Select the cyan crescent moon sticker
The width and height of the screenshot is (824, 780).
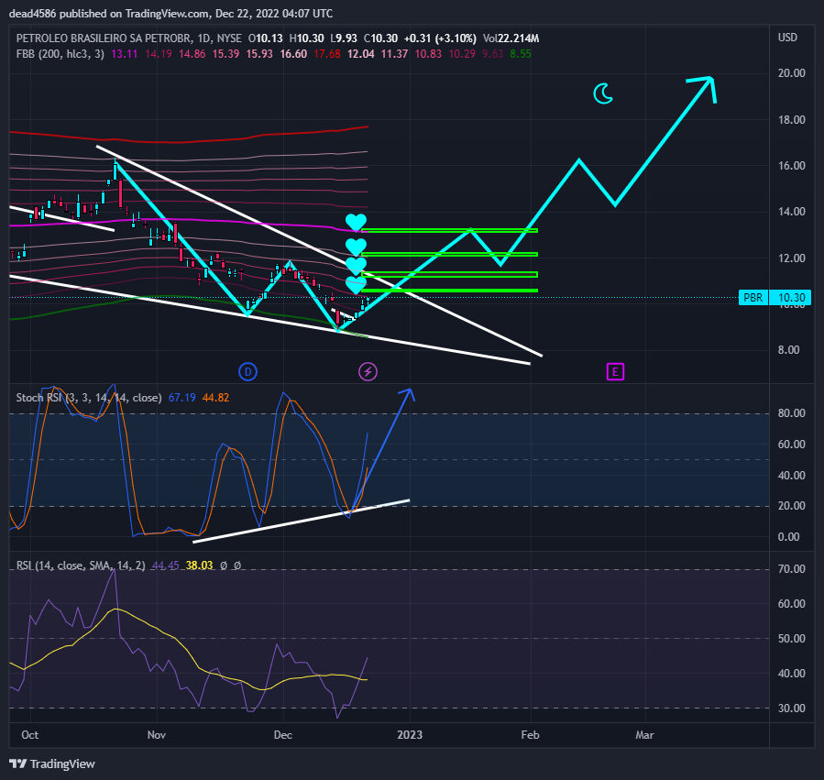(603, 94)
